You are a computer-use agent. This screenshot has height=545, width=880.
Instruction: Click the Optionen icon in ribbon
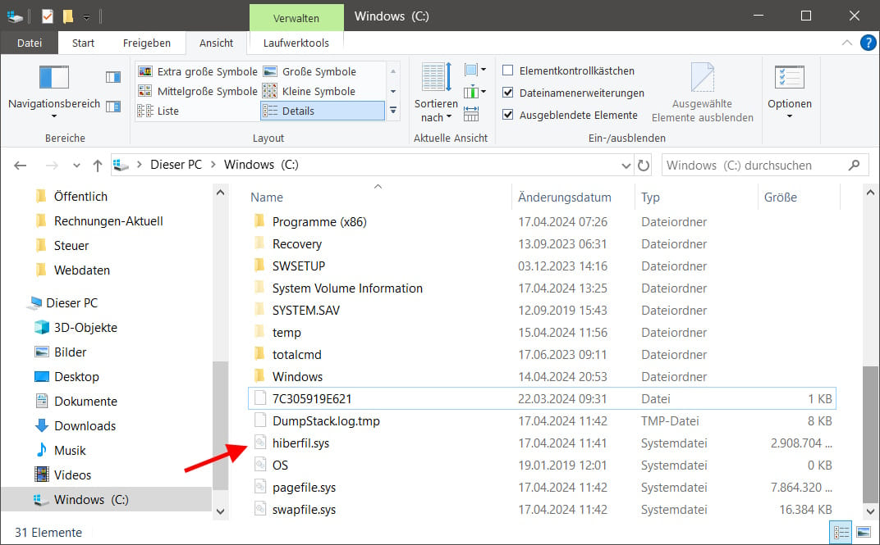(x=789, y=79)
